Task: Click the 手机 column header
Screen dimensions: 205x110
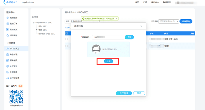Action: (x=152, y=34)
